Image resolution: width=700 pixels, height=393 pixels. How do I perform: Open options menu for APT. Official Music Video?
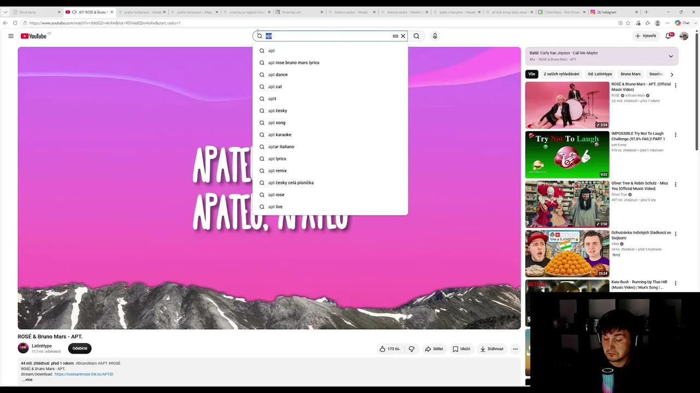675,86
